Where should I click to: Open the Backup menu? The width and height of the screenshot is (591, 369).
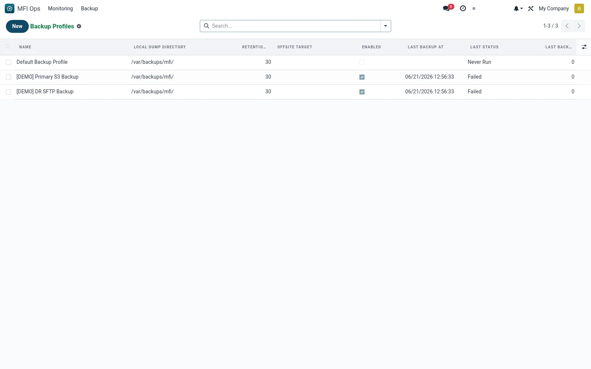[89, 8]
